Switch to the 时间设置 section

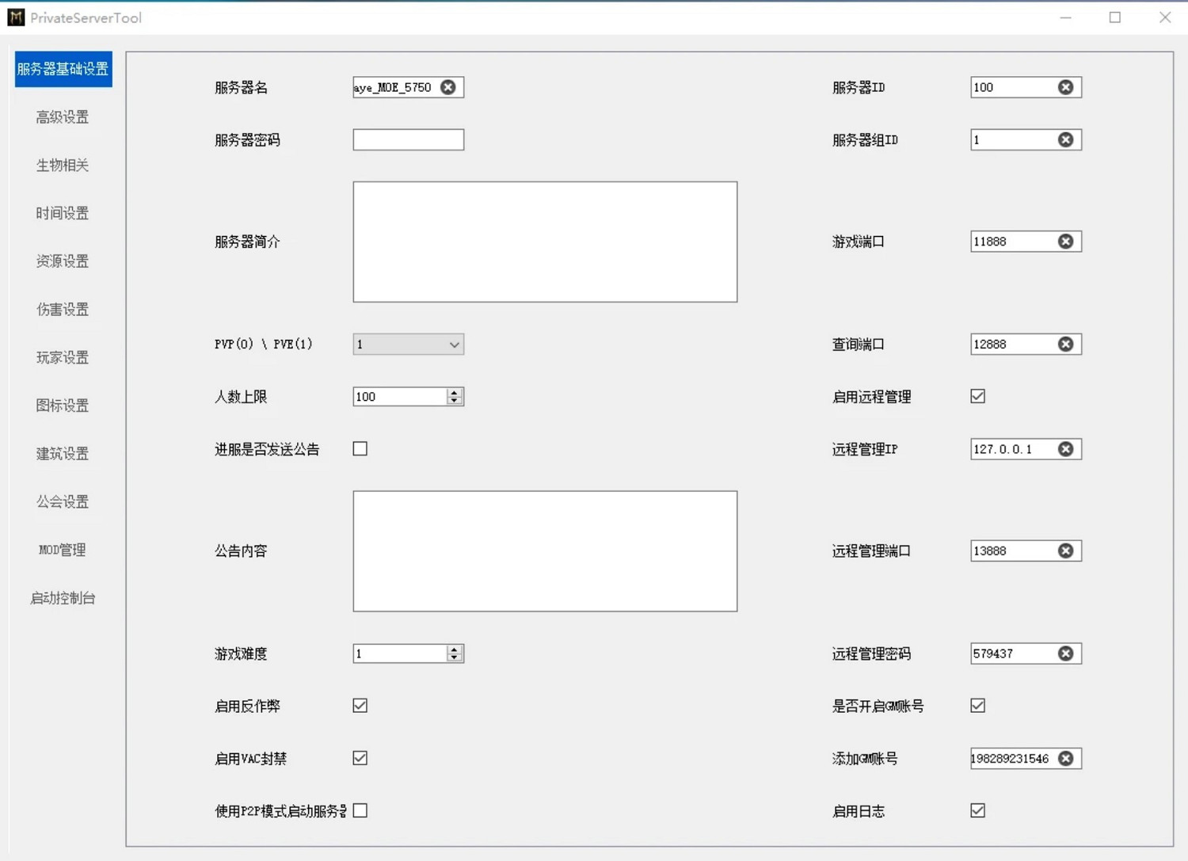click(61, 213)
